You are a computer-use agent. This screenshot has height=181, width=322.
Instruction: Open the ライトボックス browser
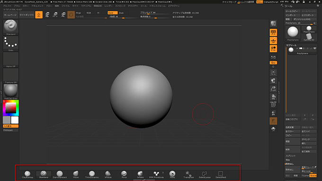27,15
